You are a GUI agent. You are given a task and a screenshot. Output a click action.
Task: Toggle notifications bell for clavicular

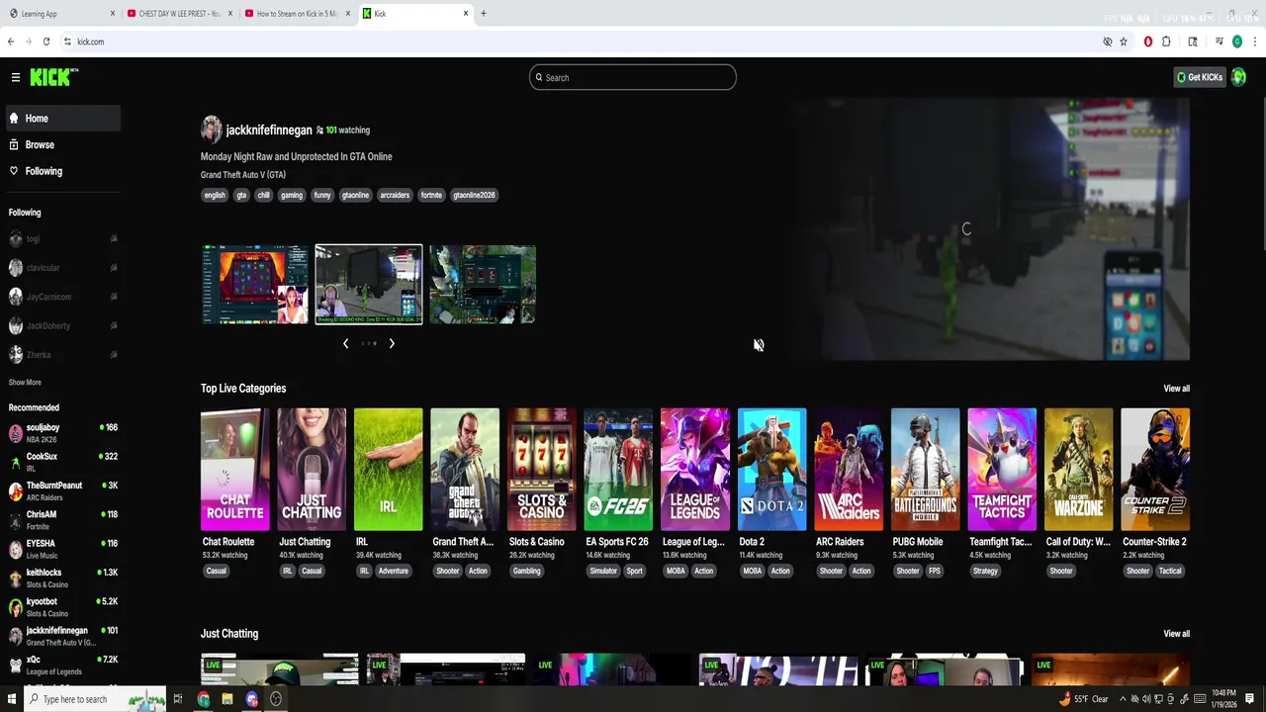click(114, 268)
